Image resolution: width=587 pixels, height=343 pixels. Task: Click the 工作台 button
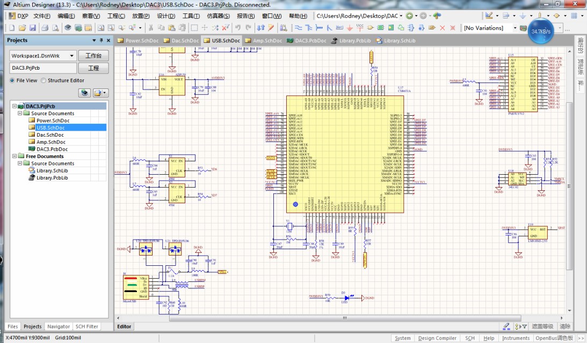click(93, 56)
